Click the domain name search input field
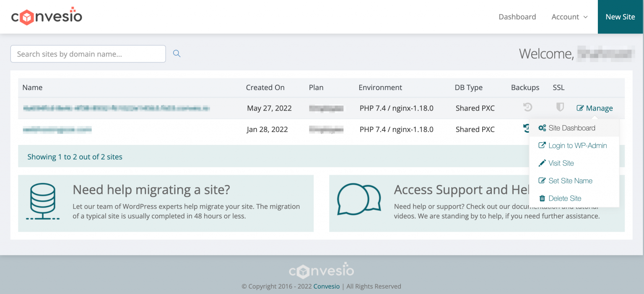The height and width of the screenshot is (294, 644). [88, 54]
